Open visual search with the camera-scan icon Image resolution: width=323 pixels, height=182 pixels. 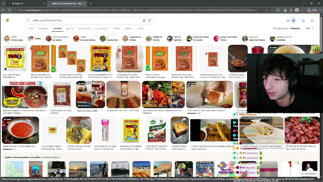tap(149, 20)
